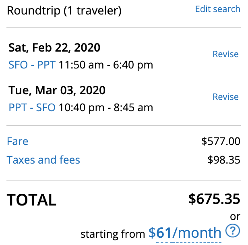This screenshot has width=248, height=245.
Task: Click the Fare breakdown link
Action: 18,141
